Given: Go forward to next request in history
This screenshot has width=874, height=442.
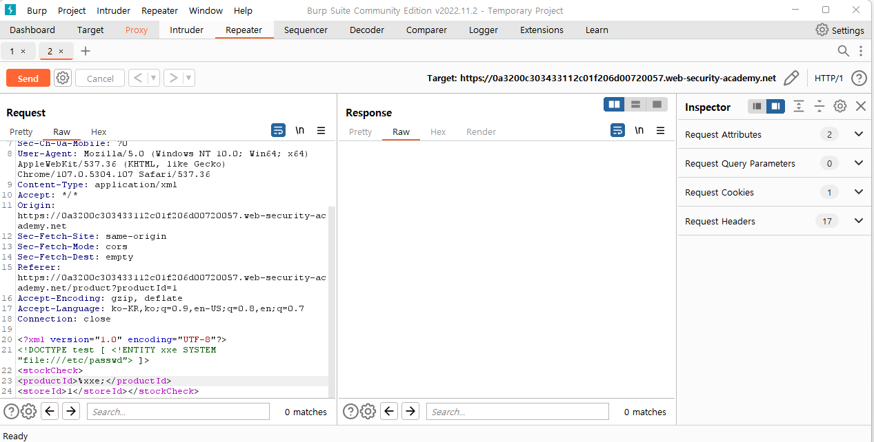Looking at the screenshot, I should click(172, 78).
